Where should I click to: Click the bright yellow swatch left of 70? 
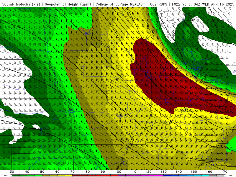click(69, 176)
